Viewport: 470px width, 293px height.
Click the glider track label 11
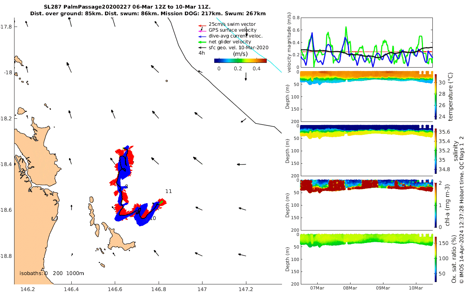click(168, 191)
